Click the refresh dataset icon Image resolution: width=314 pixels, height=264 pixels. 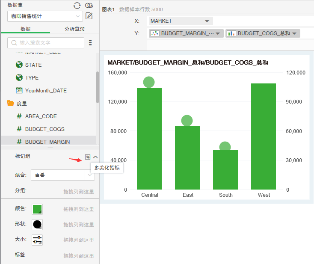point(77,5)
